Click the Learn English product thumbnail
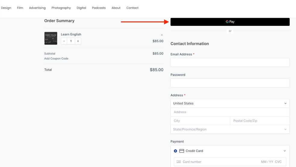 pyautogui.click(x=51, y=38)
